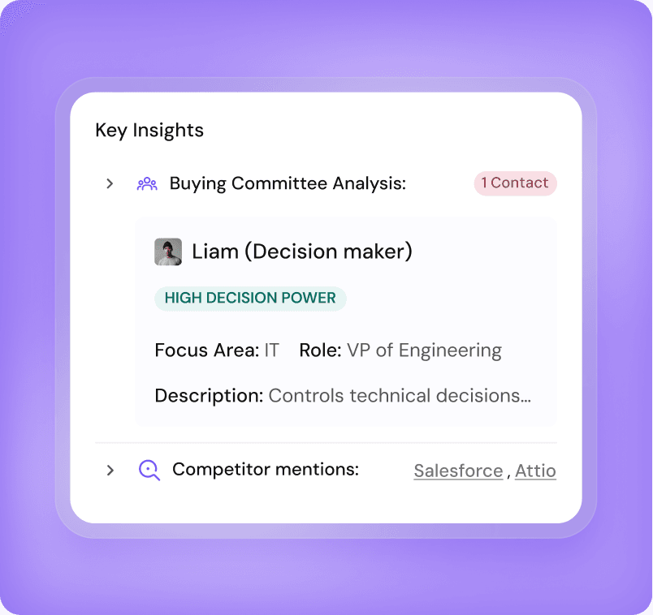This screenshot has height=615, width=653.
Task: Click the HIGH DECISION POWER tag
Action: (250, 298)
